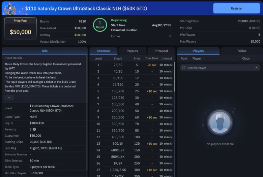
Task: Click the 400/800 blinds cell
Action: point(118,137)
